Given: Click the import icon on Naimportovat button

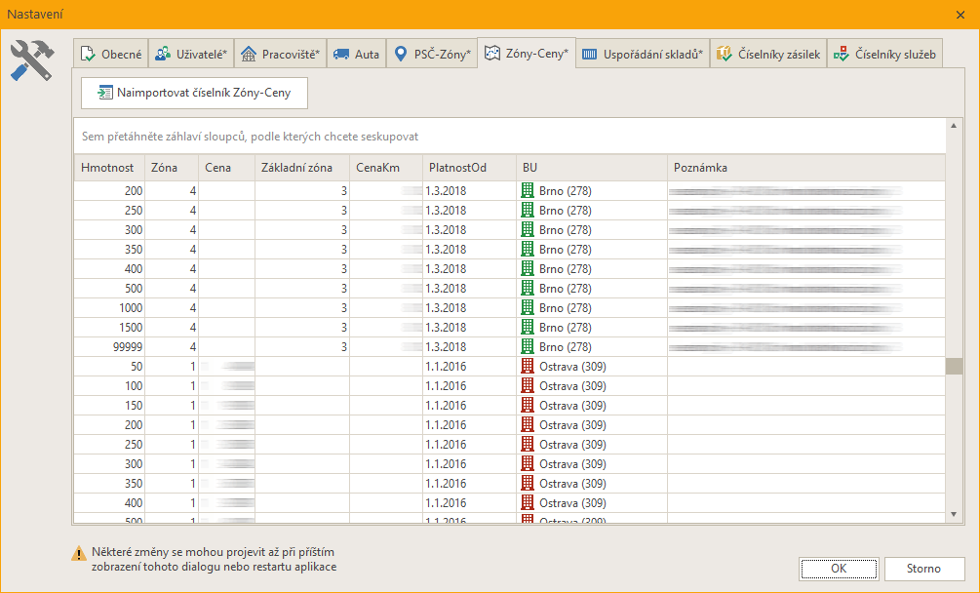Looking at the screenshot, I should pyautogui.click(x=104, y=93).
